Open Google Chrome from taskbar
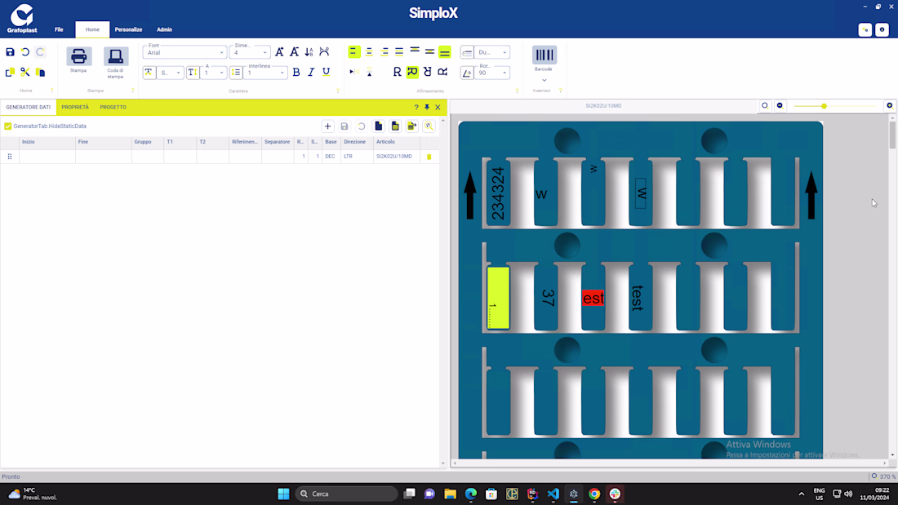 tap(594, 494)
